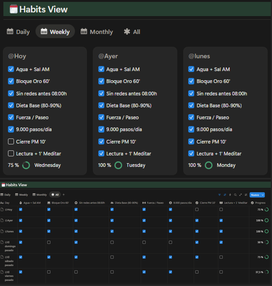
Task: Switch to the large Monthly tab
Action: click(x=97, y=32)
